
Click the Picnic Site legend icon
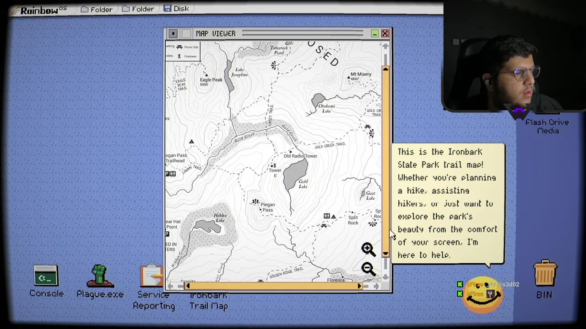click(x=179, y=47)
